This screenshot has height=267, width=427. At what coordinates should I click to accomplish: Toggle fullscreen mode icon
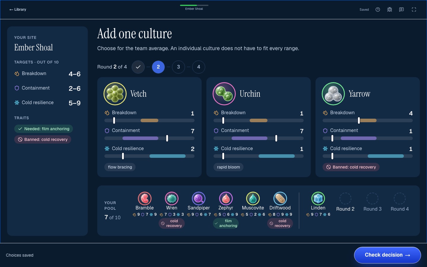tap(414, 9)
